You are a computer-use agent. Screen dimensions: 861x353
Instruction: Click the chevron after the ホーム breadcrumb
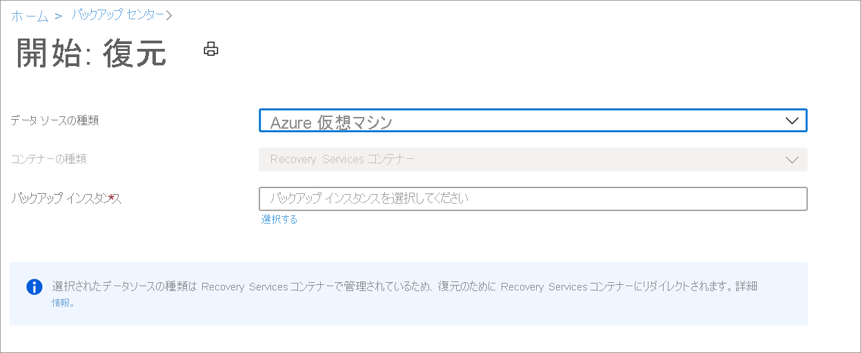pos(58,15)
